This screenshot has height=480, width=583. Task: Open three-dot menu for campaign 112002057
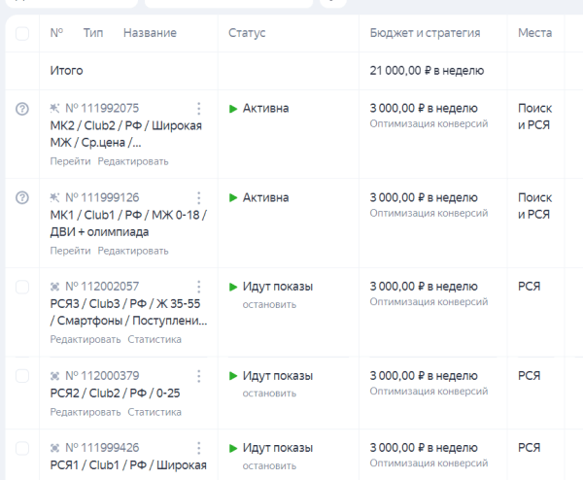coord(199,287)
